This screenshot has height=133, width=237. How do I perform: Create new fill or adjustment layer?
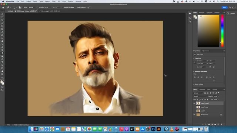point(212,125)
